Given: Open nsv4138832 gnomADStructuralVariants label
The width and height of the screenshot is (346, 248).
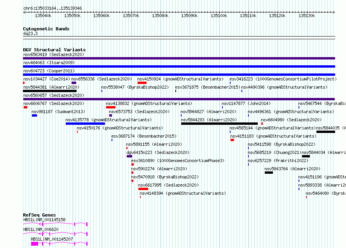Looking at the screenshot, I should [149, 103].
